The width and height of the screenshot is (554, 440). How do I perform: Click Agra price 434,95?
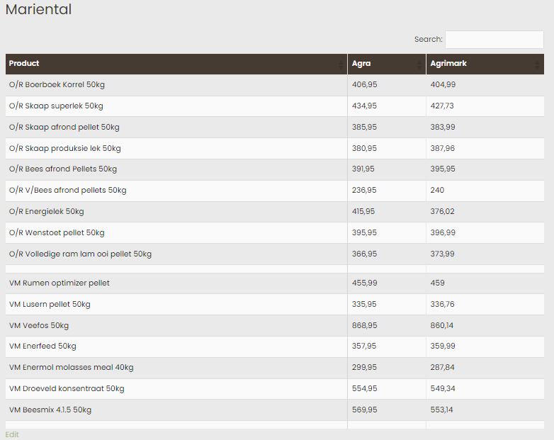[364, 106]
